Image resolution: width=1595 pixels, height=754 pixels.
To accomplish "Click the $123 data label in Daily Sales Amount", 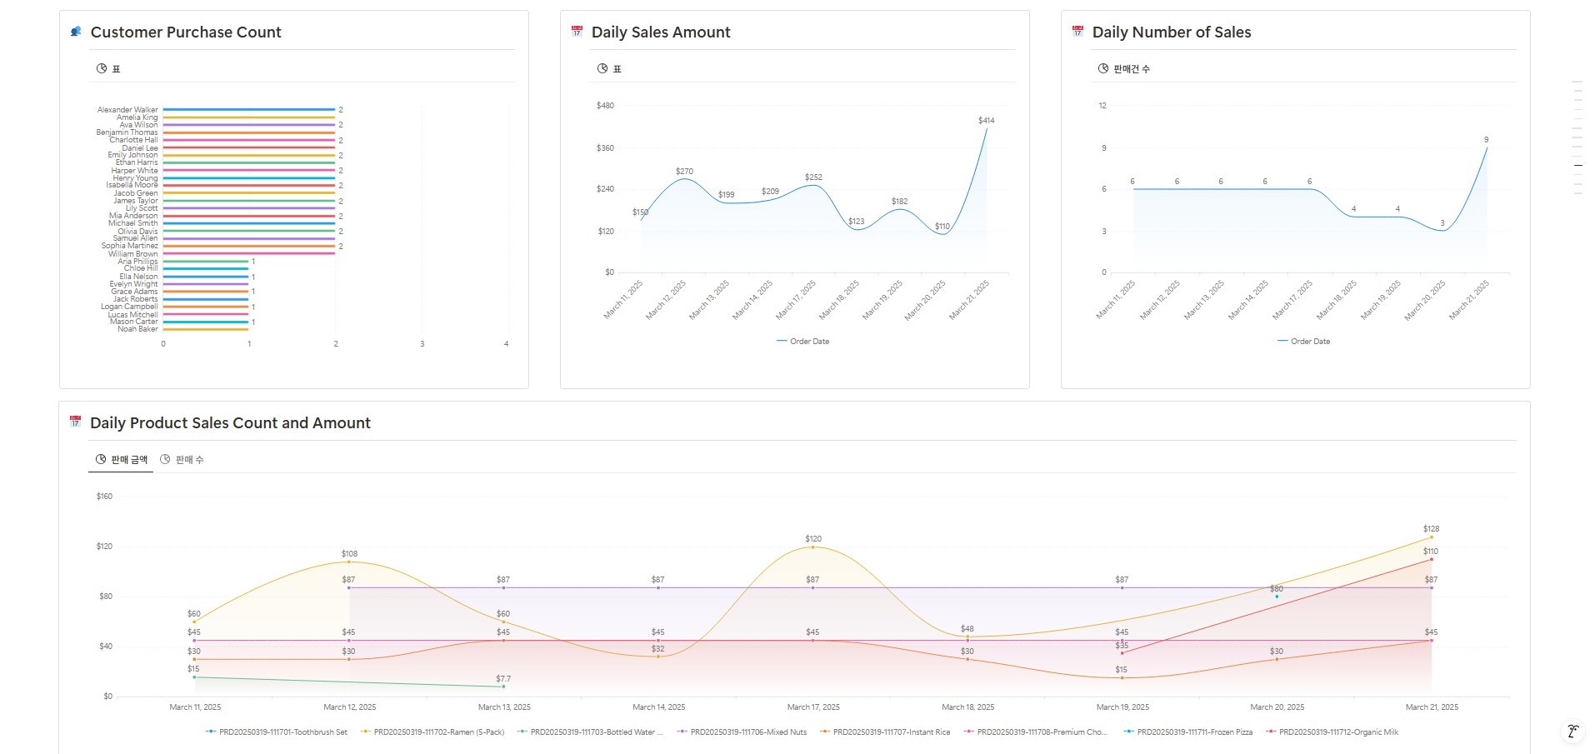I will [857, 222].
